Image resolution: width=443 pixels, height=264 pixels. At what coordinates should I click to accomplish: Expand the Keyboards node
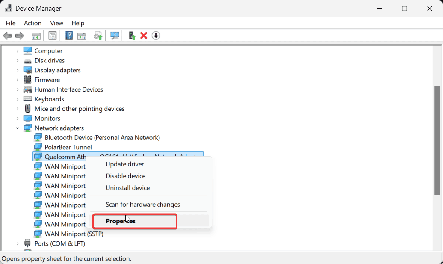pos(18,99)
